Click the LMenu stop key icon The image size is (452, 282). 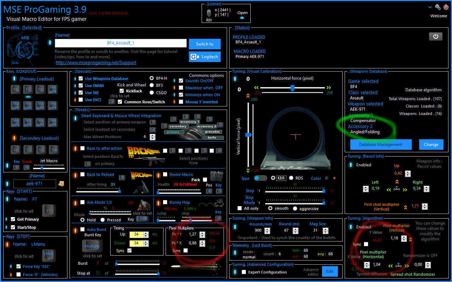point(48,256)
